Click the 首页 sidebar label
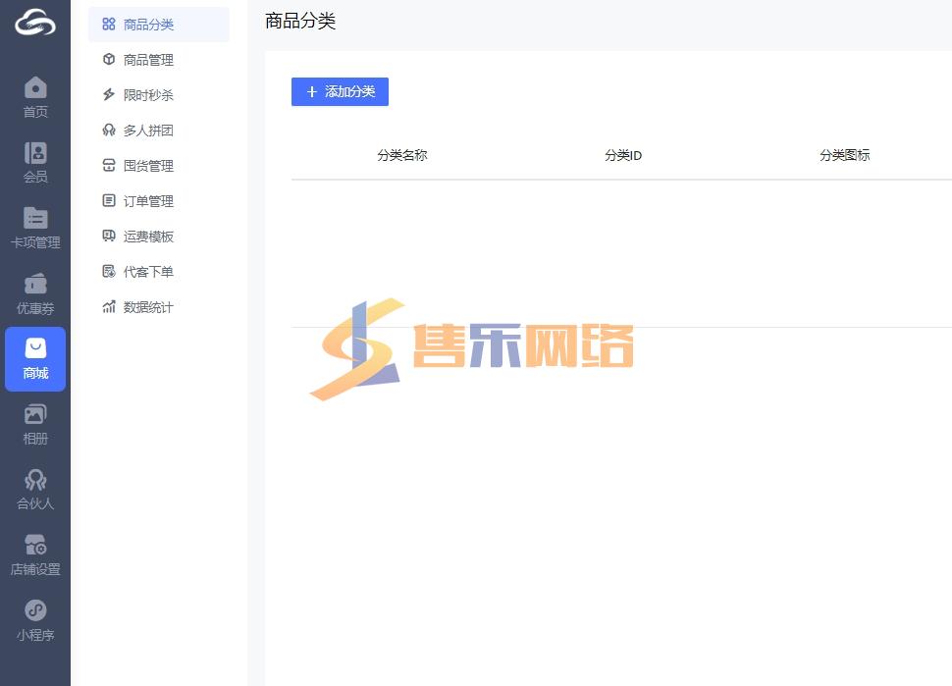Image resolution: width=952 pixels, height=686 pixels. 35,112
